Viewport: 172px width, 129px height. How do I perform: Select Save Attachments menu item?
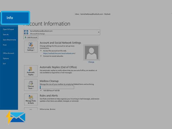(9, 40)
